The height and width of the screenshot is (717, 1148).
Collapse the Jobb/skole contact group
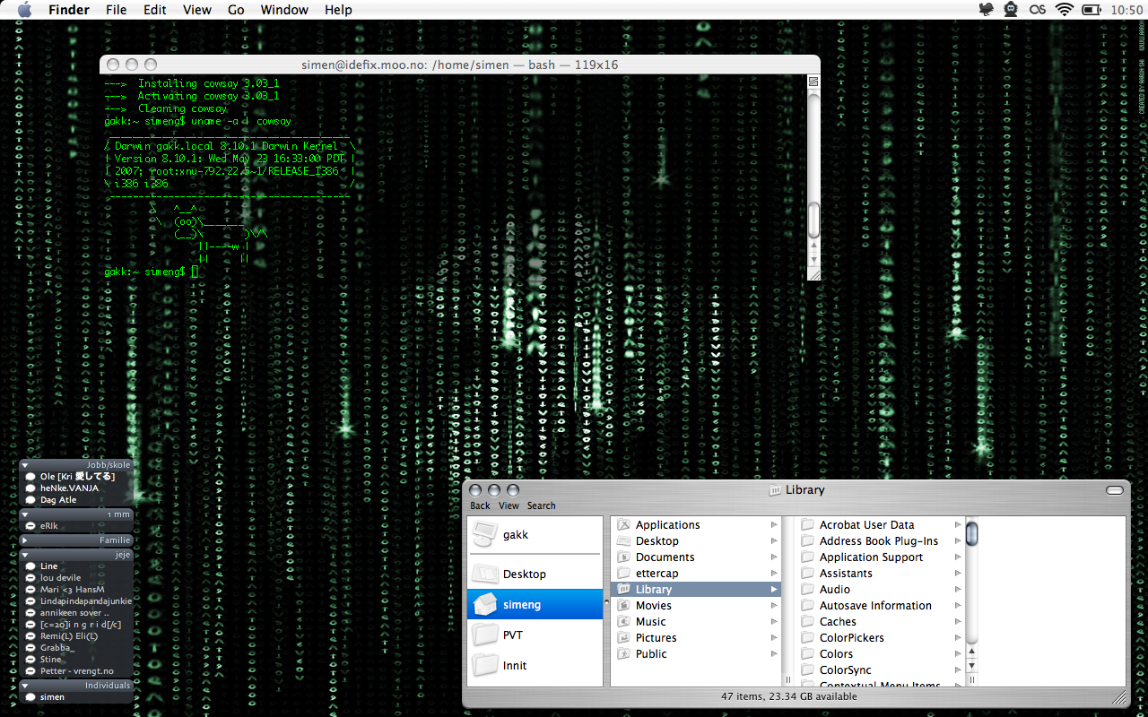click(25, 465)
